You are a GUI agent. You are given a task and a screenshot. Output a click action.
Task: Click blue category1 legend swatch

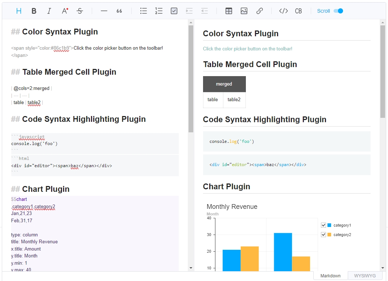point(329,225)
